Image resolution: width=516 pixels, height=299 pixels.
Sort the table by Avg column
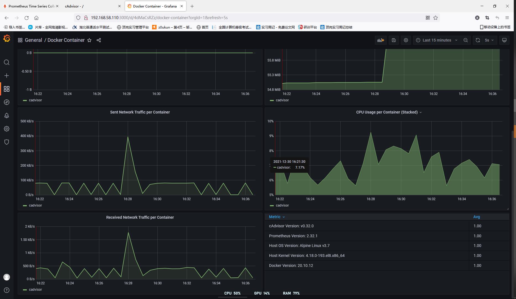point(476,217)
